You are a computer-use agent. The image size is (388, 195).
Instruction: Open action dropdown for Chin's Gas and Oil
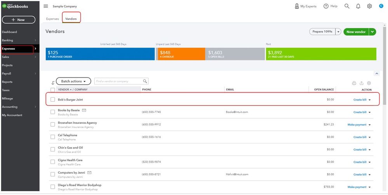click(x=369, y=150)
